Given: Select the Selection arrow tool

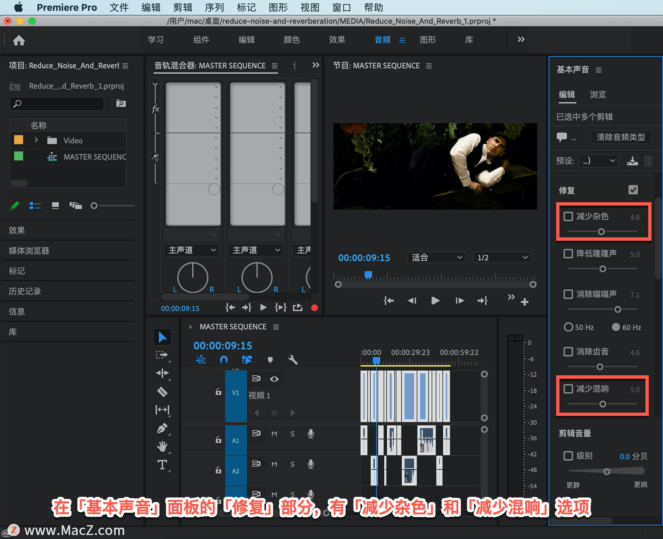Looking at the screenshot, I should click(162, 337).
